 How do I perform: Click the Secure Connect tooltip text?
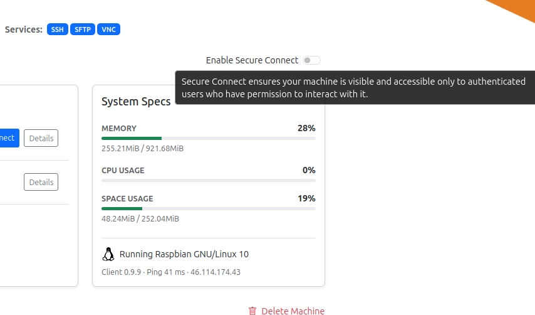click(353, 87)
